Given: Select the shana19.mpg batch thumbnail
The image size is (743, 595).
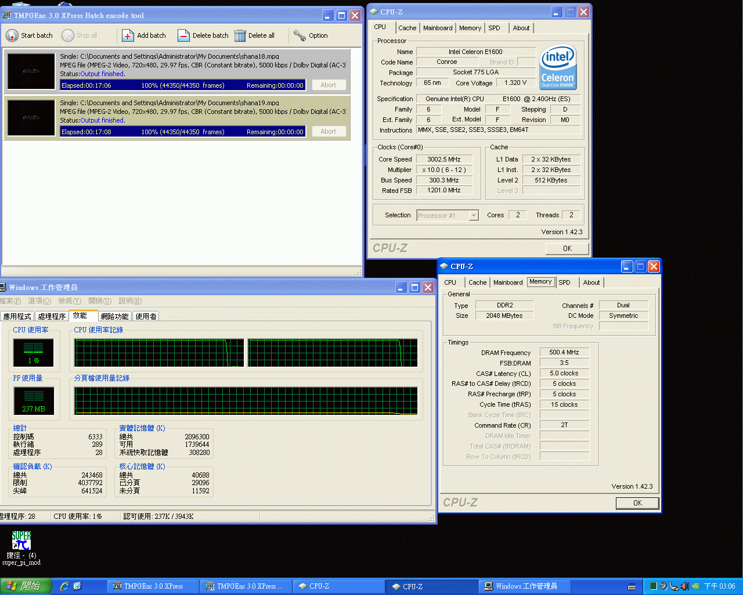Looking at the screenshot, I should (x=31, y=117).
